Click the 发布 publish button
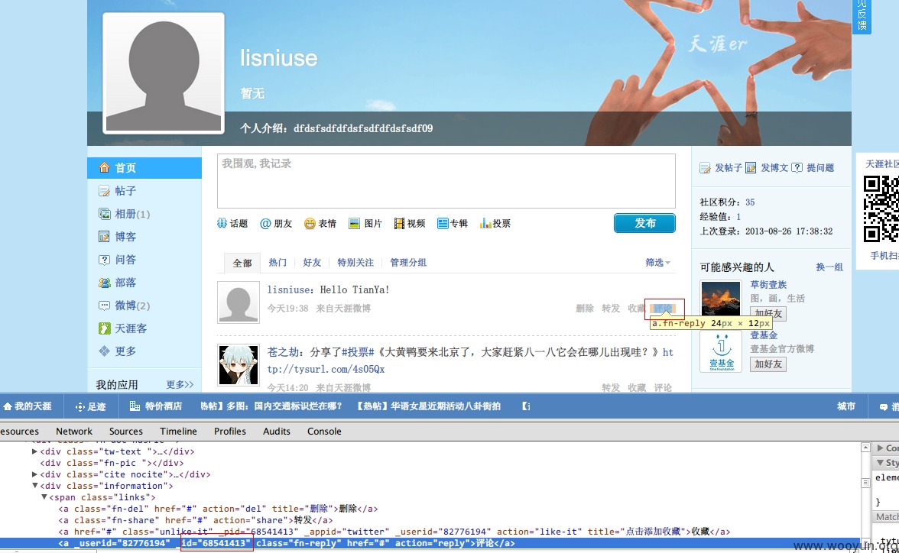The width and height of the screenshot is (899, 553). pos(644,223)
